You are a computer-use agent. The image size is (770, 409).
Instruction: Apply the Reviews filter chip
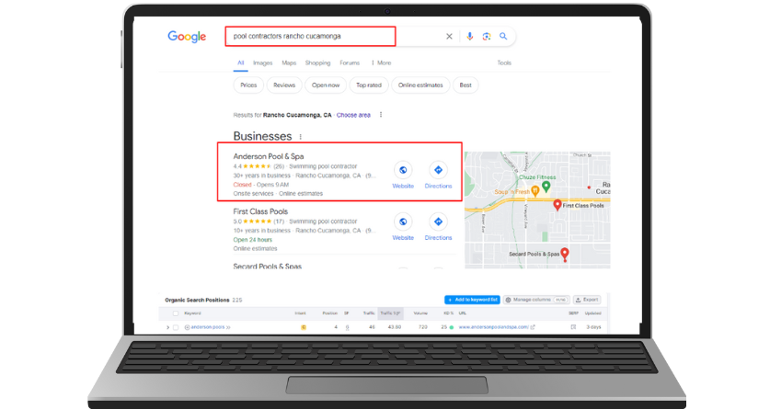coord(284,85)
